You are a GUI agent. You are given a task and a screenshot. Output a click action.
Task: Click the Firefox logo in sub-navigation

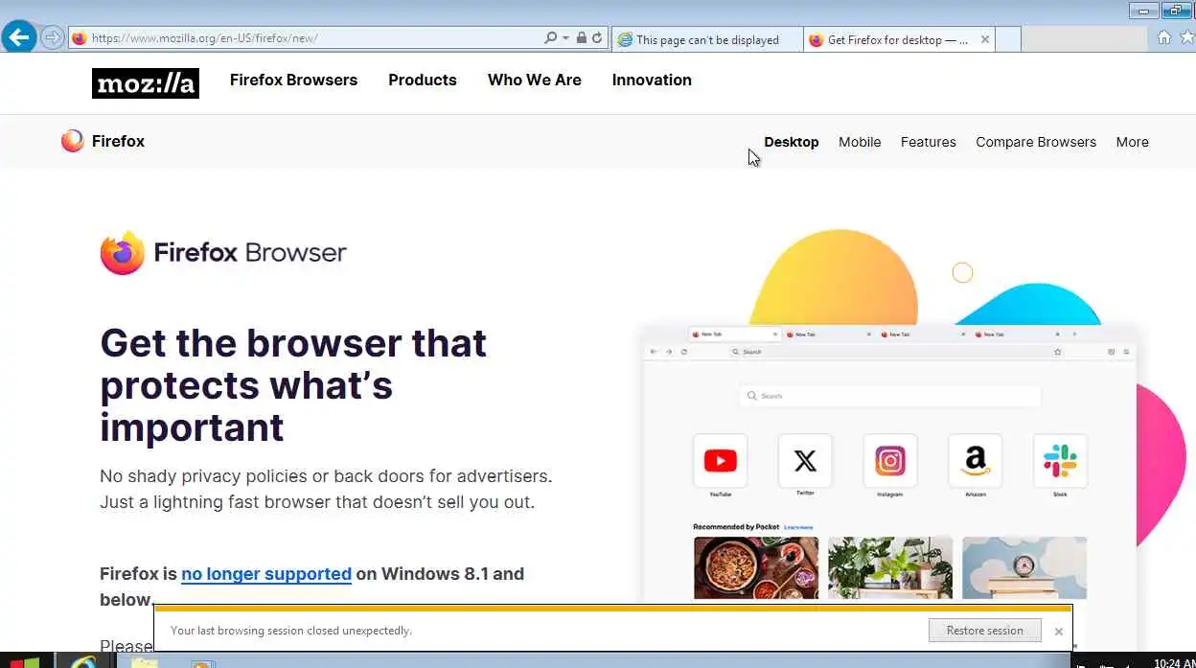103,141
